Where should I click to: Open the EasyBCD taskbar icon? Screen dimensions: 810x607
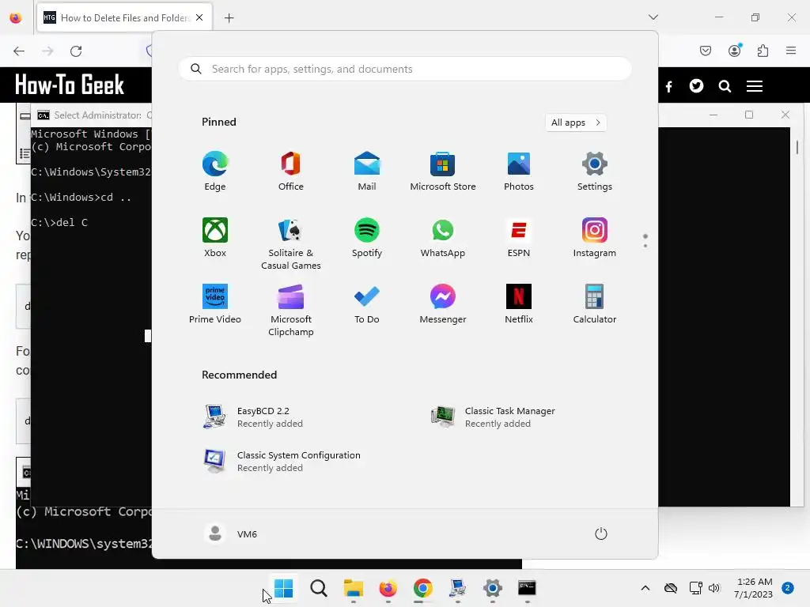tap(458, 588)
